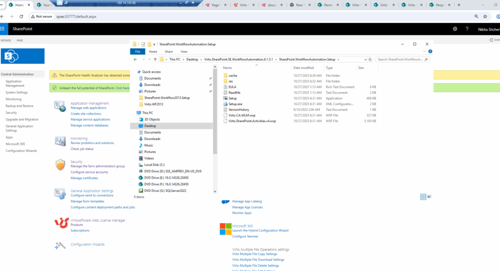Click the SharePoint help question mark

click(467, 29)
